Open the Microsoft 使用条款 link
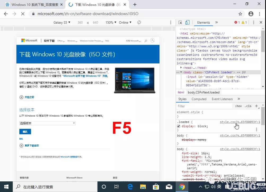Screen dimensions: 266x192 click(x=69, y=157)
